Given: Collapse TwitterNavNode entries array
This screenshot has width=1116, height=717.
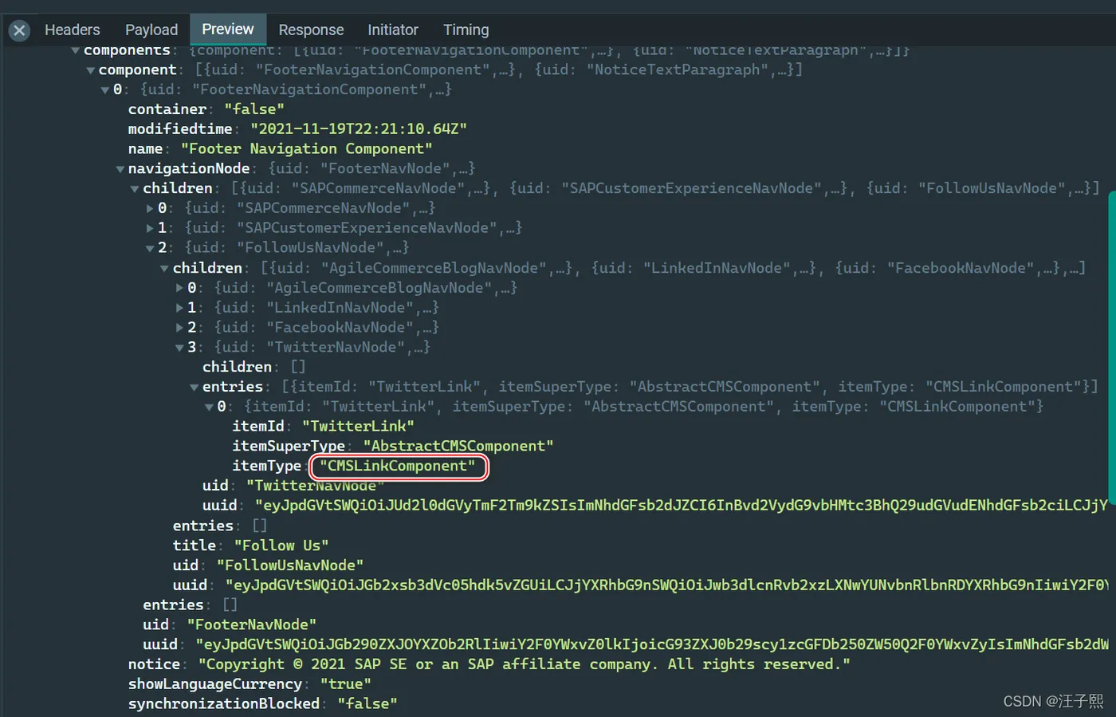Looking at the screenshot, I should point(195,387).
